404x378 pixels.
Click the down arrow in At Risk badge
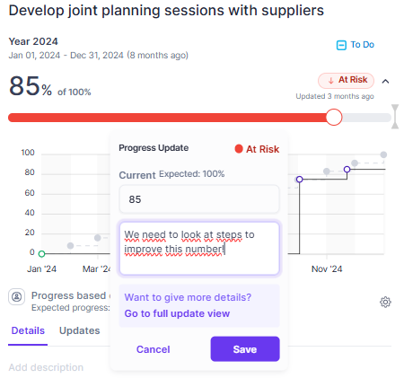[330, 81]
